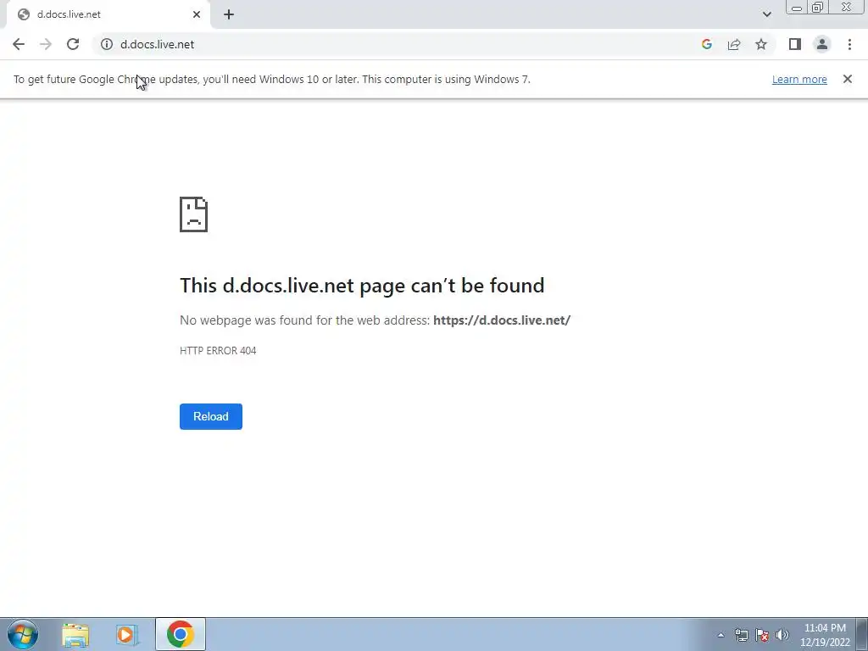This screenshot has width=868, height=651.
Task: Launch Windows Media Player from taskbar
Action: (x=127, y=634)
